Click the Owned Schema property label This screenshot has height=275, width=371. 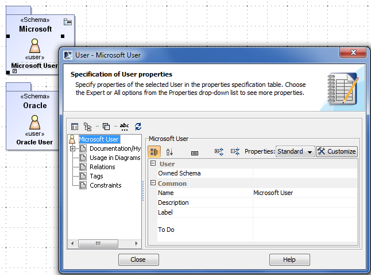[x=179, y=173]
